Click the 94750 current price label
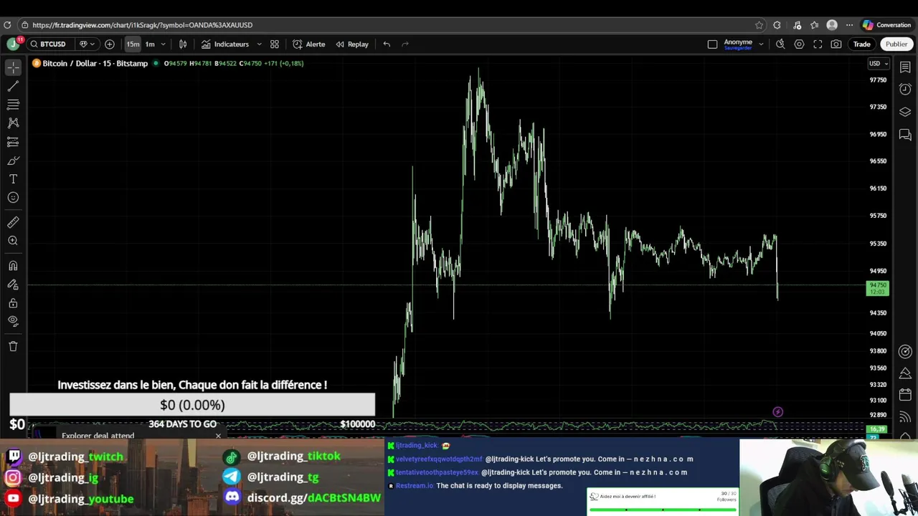The image size is (918, 516). (x=878, y=288)
